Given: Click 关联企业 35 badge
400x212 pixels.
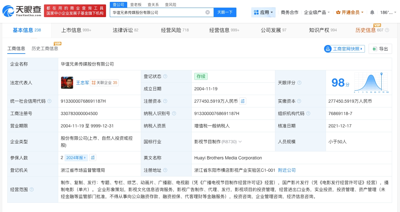Looking at the screenshot, I should click(x=104, y=83).
